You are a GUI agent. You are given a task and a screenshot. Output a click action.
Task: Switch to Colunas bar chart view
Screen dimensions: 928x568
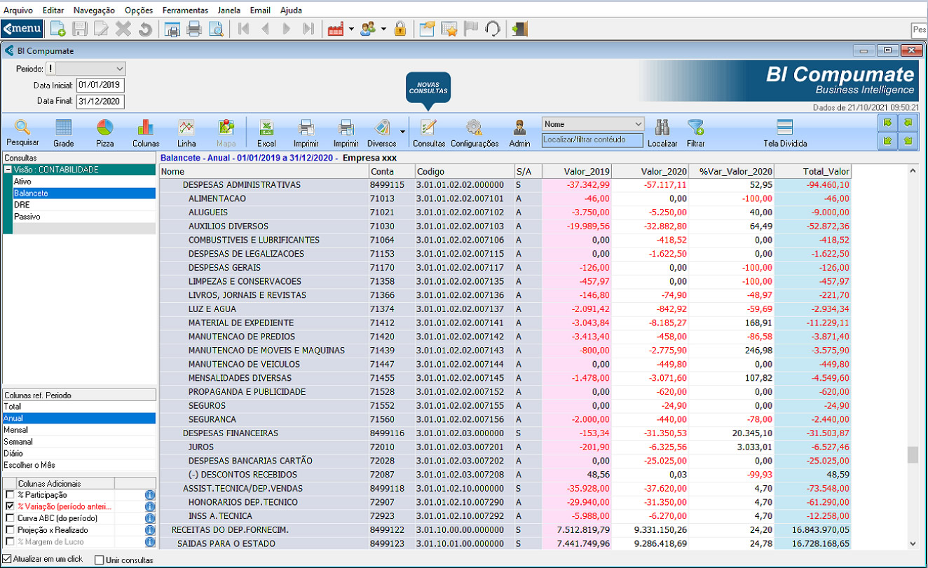tap(145, 128)
